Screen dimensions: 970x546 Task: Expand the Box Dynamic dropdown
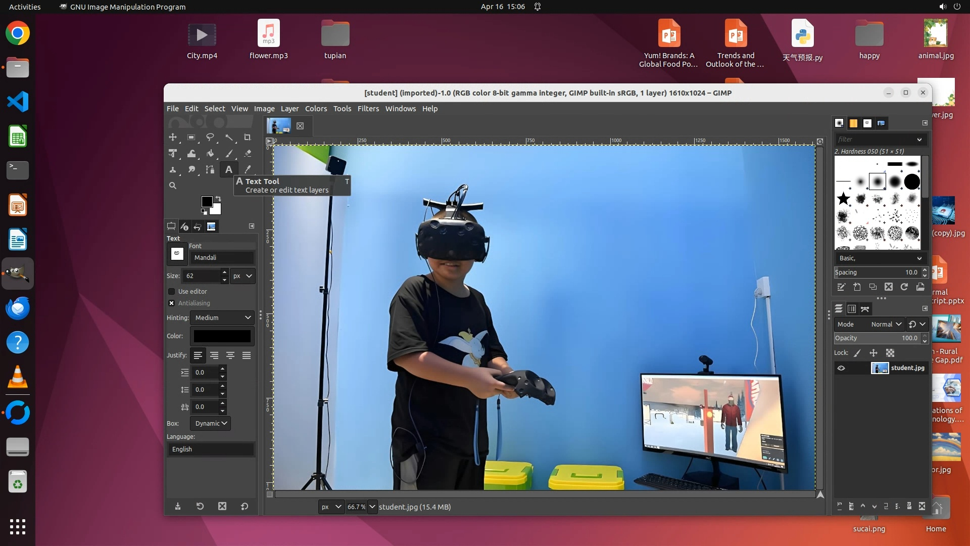tap(210, 423)
